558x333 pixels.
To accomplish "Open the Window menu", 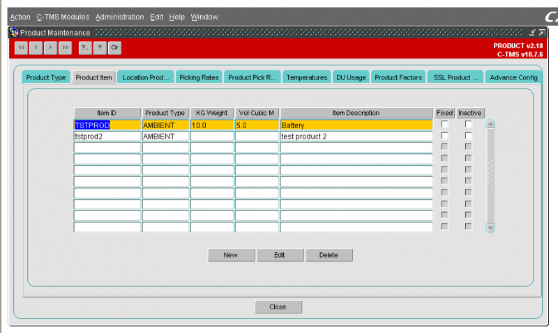I will coord(204,17).
